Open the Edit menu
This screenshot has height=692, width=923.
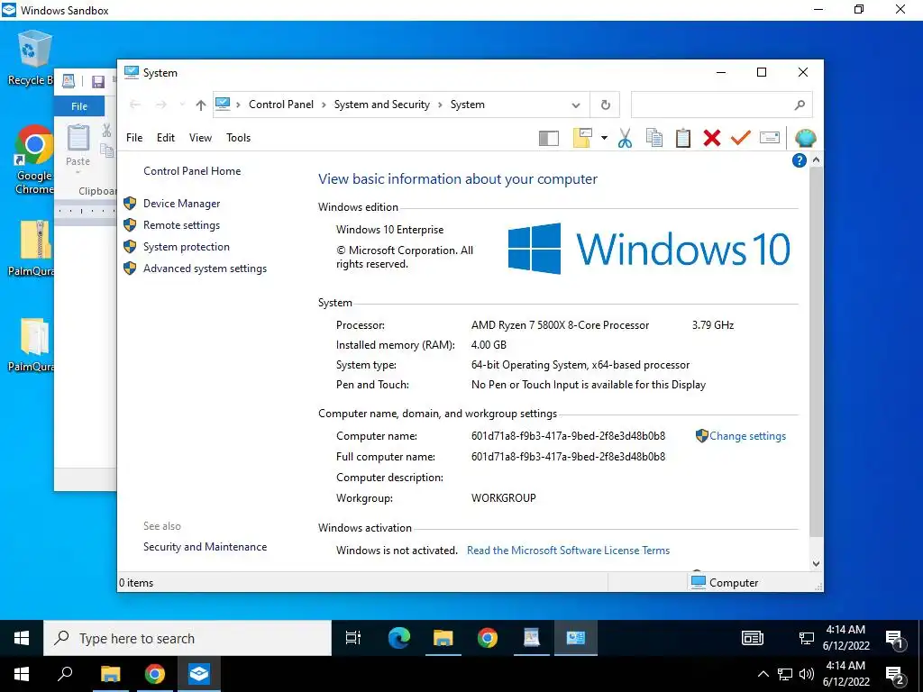pos(166,138)
